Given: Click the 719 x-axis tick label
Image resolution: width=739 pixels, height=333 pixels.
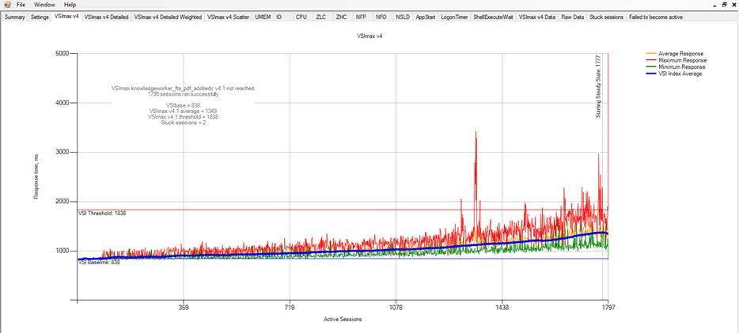Looking at the screenshot, I should [x=290, y=308].
